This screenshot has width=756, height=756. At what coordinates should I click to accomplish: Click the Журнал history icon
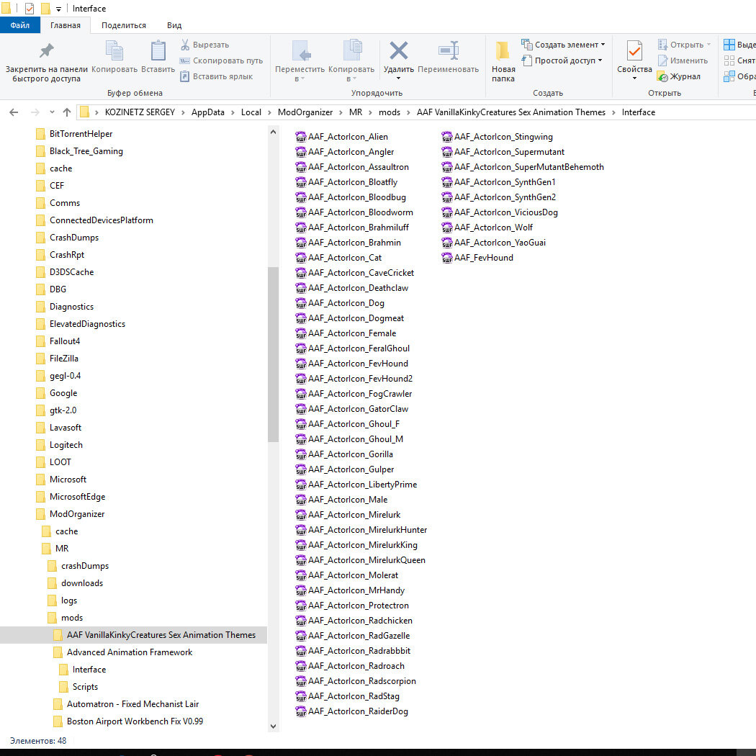pyautogui.click(x=662, y=76)
